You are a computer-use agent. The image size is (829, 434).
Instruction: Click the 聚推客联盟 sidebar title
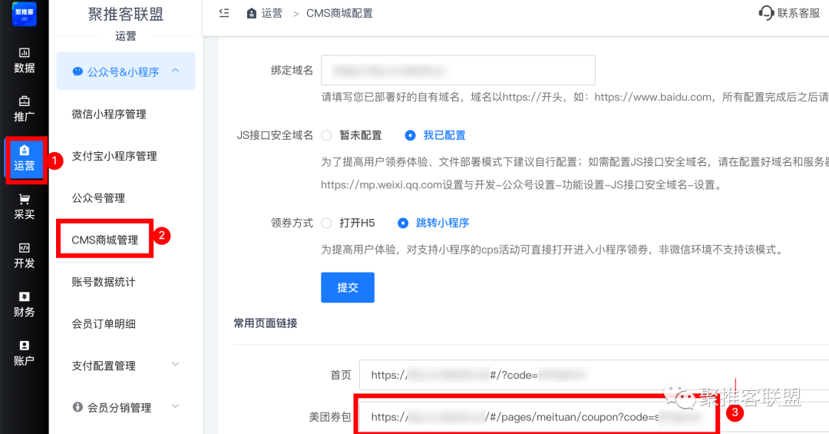pyautogui.click(x=126, y=15)
